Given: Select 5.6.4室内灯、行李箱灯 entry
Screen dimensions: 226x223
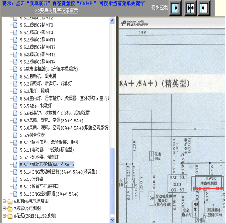Looking at the screenshot, I should pyautogui.click(x=64, y=98).
